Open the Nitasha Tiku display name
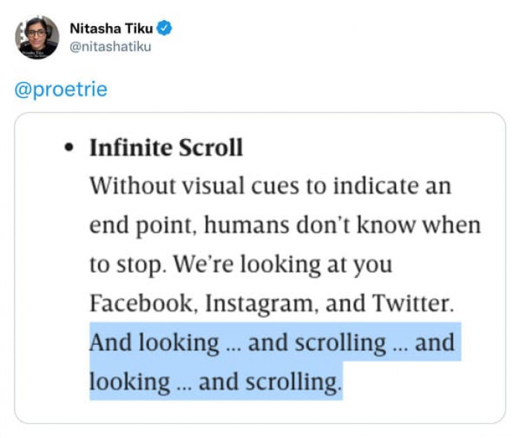Viewport: 520px width, 438px height. pyautogui.click(x=111, y=28)
